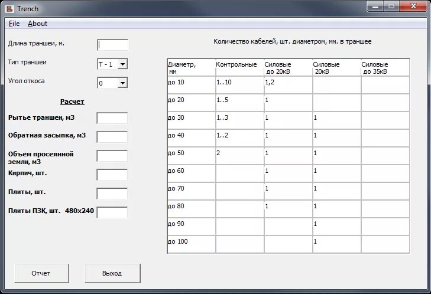Expand the slope angle dropdown arrow
Screen dimensions: 431x295
coord(122,83)
